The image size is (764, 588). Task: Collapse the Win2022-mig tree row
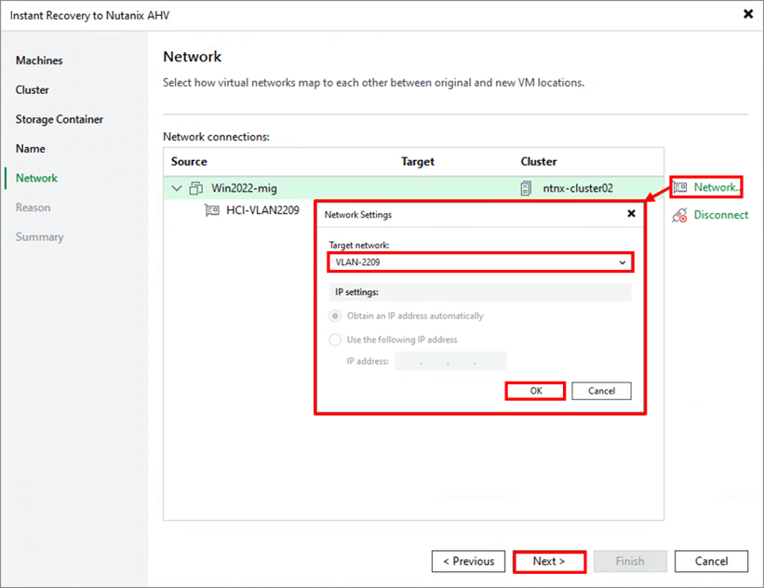coord(177,188)
